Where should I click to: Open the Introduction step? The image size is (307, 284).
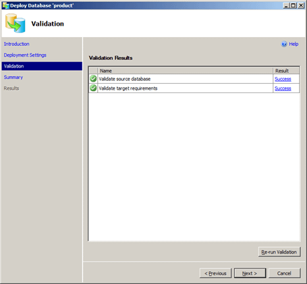pyautogui.click(x=17, y=44)
